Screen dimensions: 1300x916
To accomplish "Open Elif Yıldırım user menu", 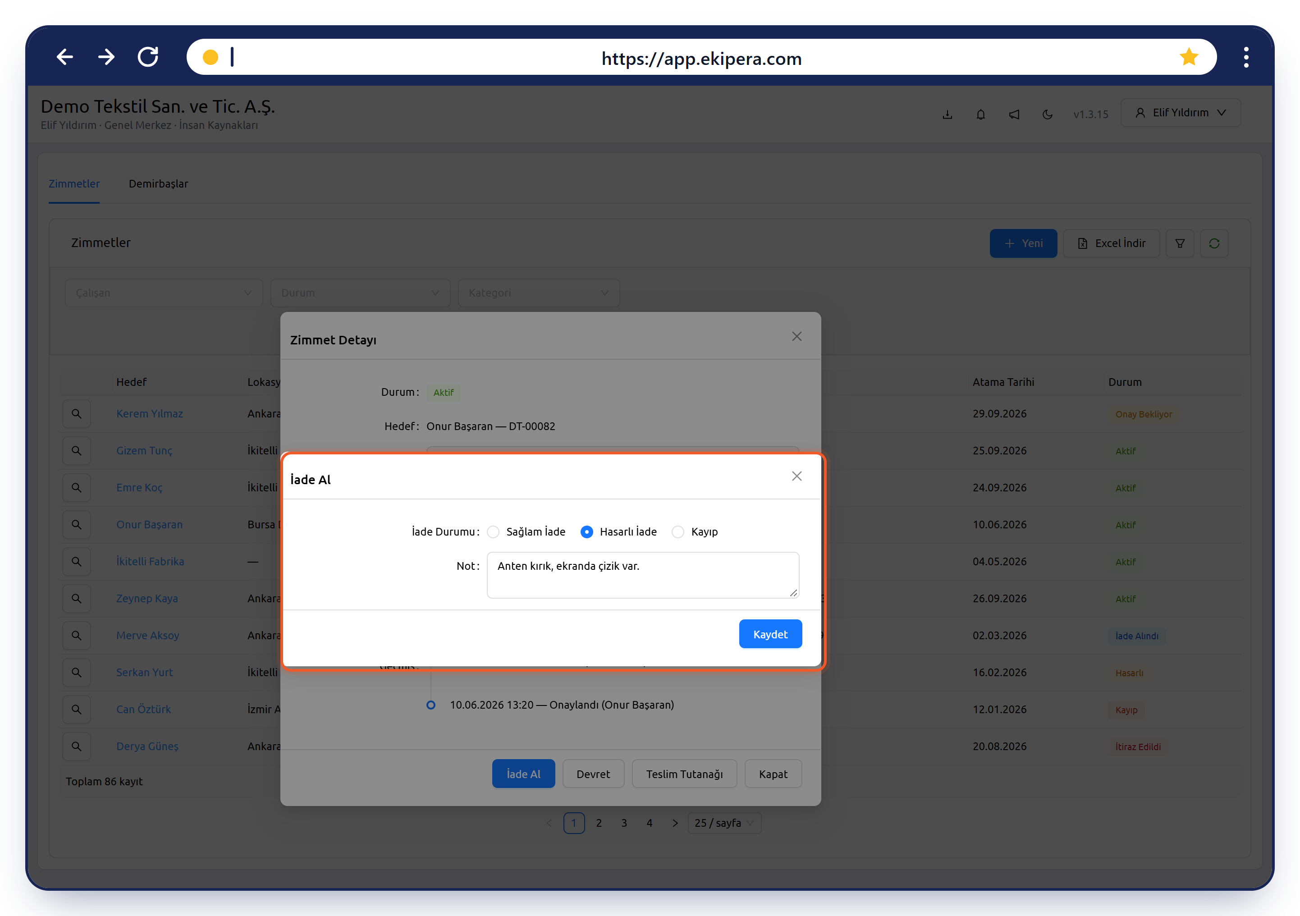I will point(1181,113).
